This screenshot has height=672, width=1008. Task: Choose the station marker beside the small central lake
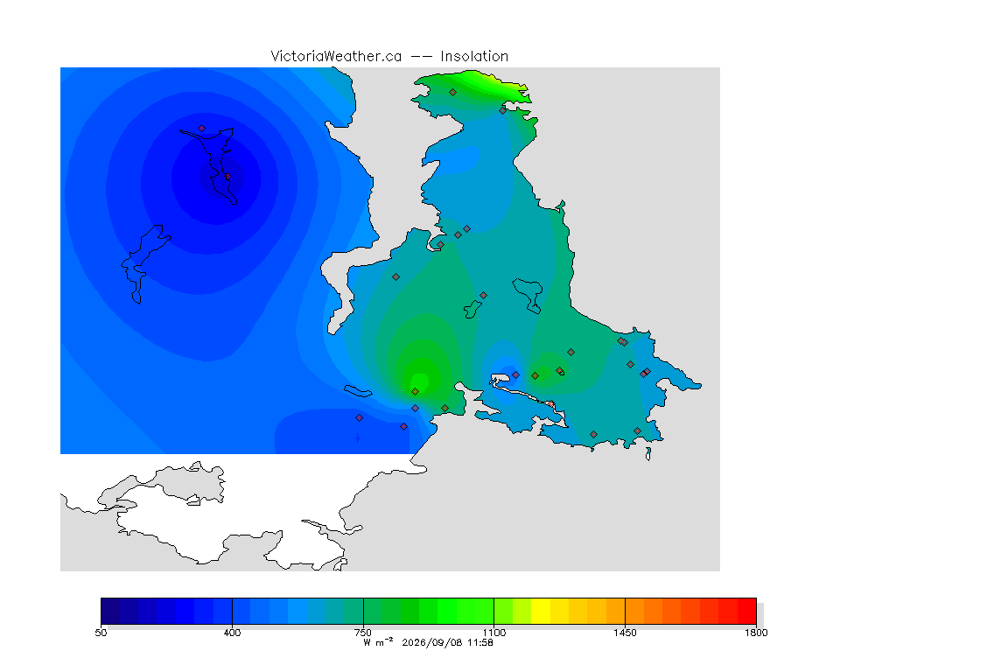tap(483, 296)
